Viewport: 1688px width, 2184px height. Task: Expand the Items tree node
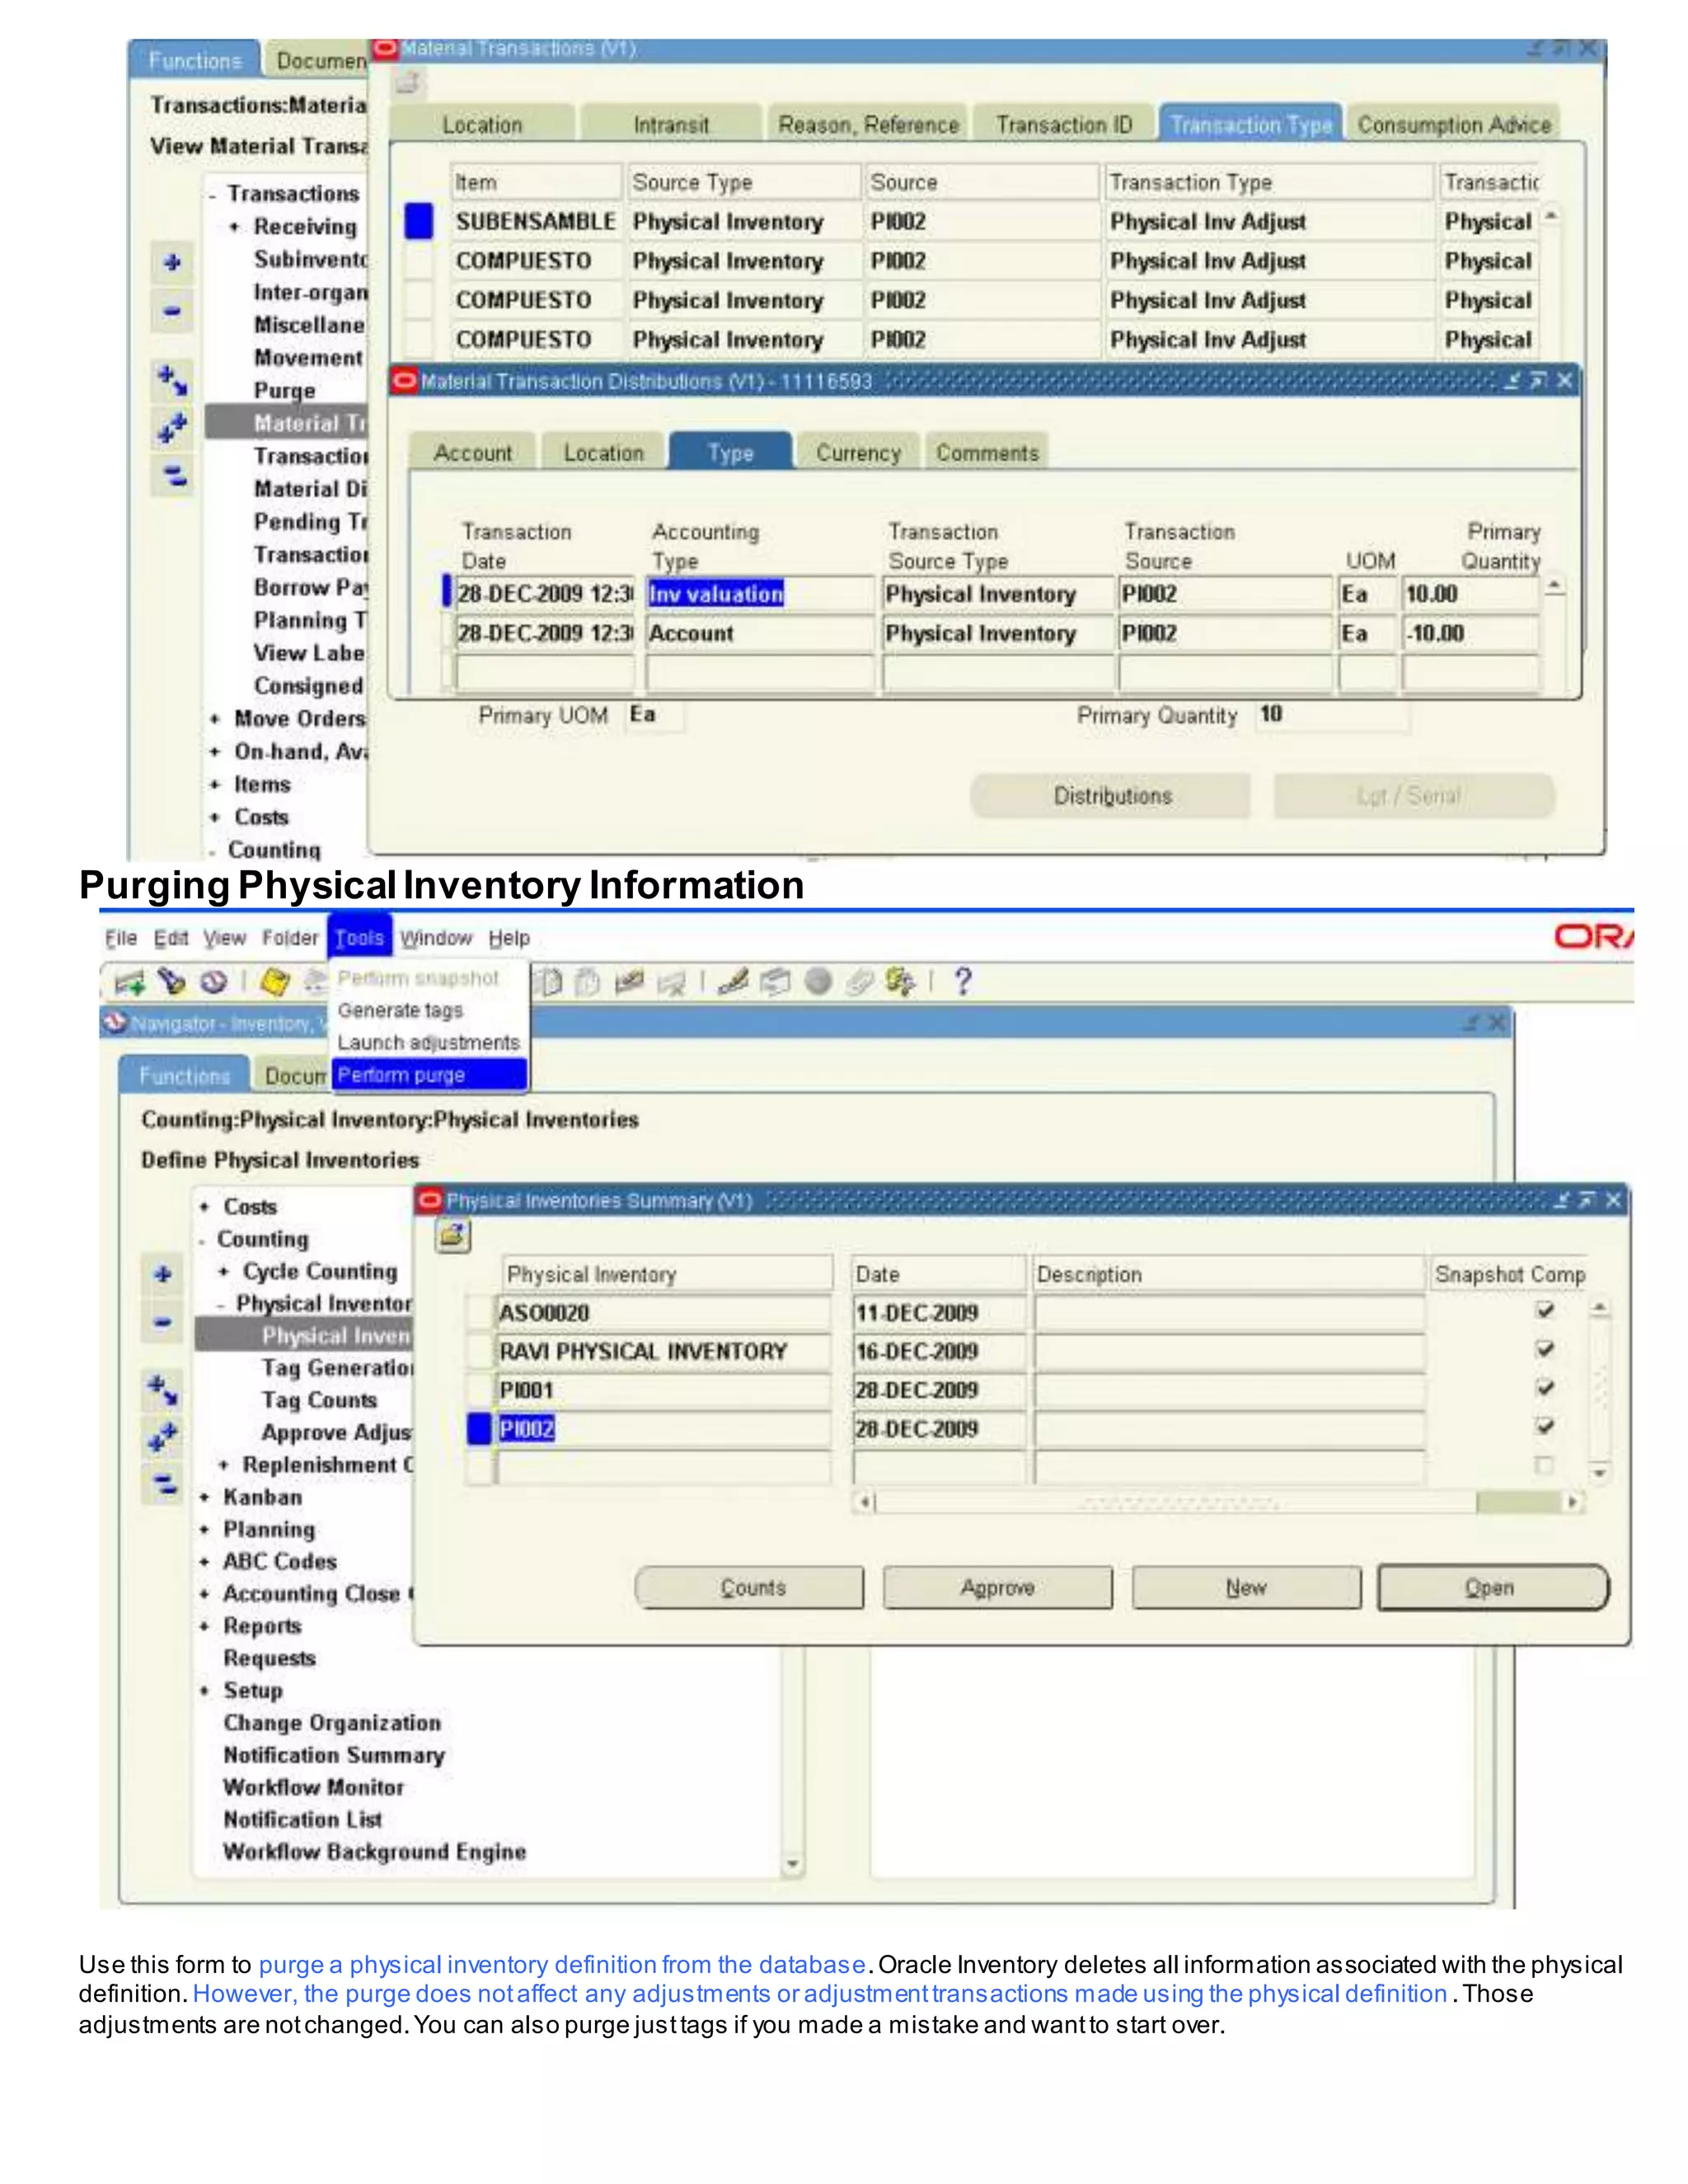(x=215, y=785)
